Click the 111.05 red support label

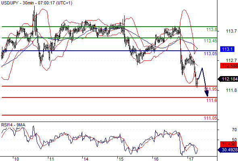coord(211,118)
